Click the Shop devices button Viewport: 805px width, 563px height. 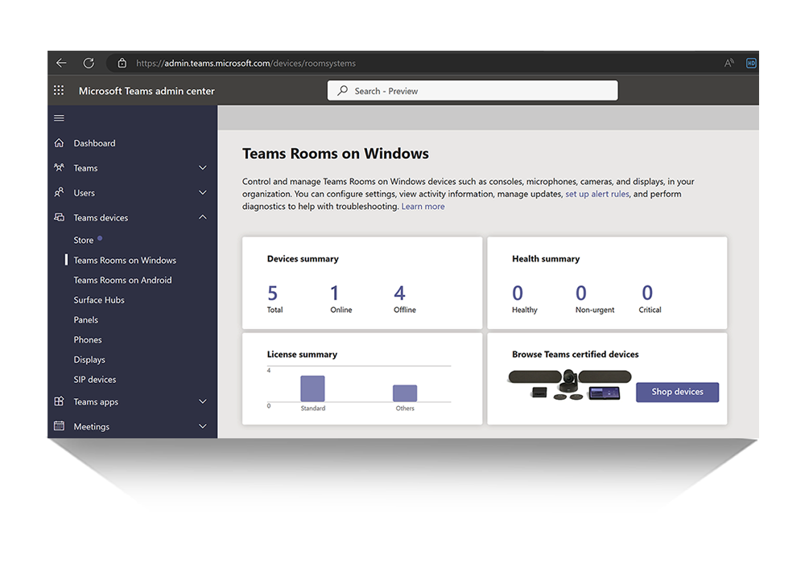(x=677, y=392)
